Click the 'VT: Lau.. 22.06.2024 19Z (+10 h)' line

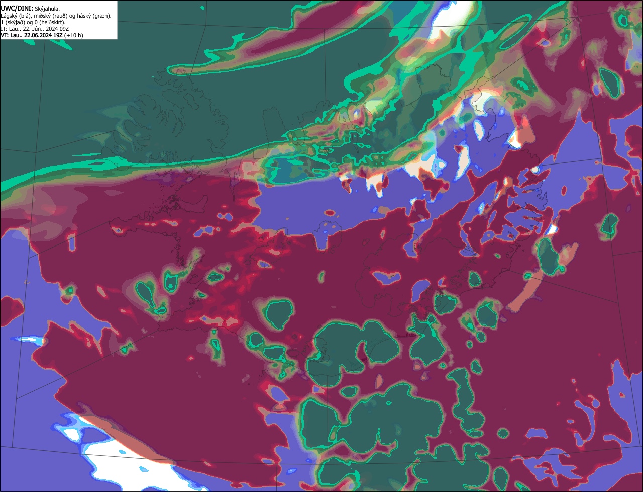42,35
